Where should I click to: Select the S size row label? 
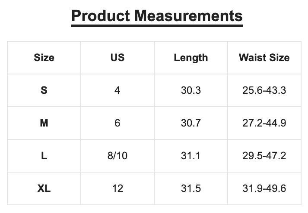[x=44, y=90]
